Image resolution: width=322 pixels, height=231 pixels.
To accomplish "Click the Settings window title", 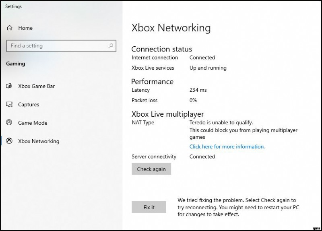I will click(13, 6).
